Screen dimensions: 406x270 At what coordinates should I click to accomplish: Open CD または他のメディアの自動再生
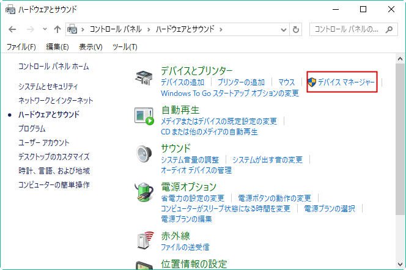pos(209,132)
